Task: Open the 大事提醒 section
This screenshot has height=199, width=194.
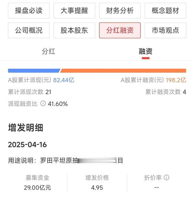Action: click(74, 11)
